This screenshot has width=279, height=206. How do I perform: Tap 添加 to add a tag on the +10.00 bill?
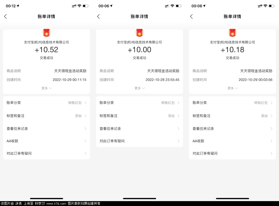pos(171,116)
